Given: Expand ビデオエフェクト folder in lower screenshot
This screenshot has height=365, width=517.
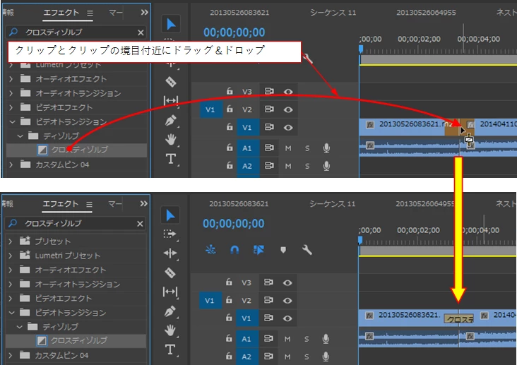Looking at the screenshot, I should [10, 299].
